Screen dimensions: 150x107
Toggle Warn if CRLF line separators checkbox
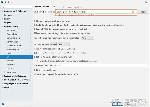[35, 29]
